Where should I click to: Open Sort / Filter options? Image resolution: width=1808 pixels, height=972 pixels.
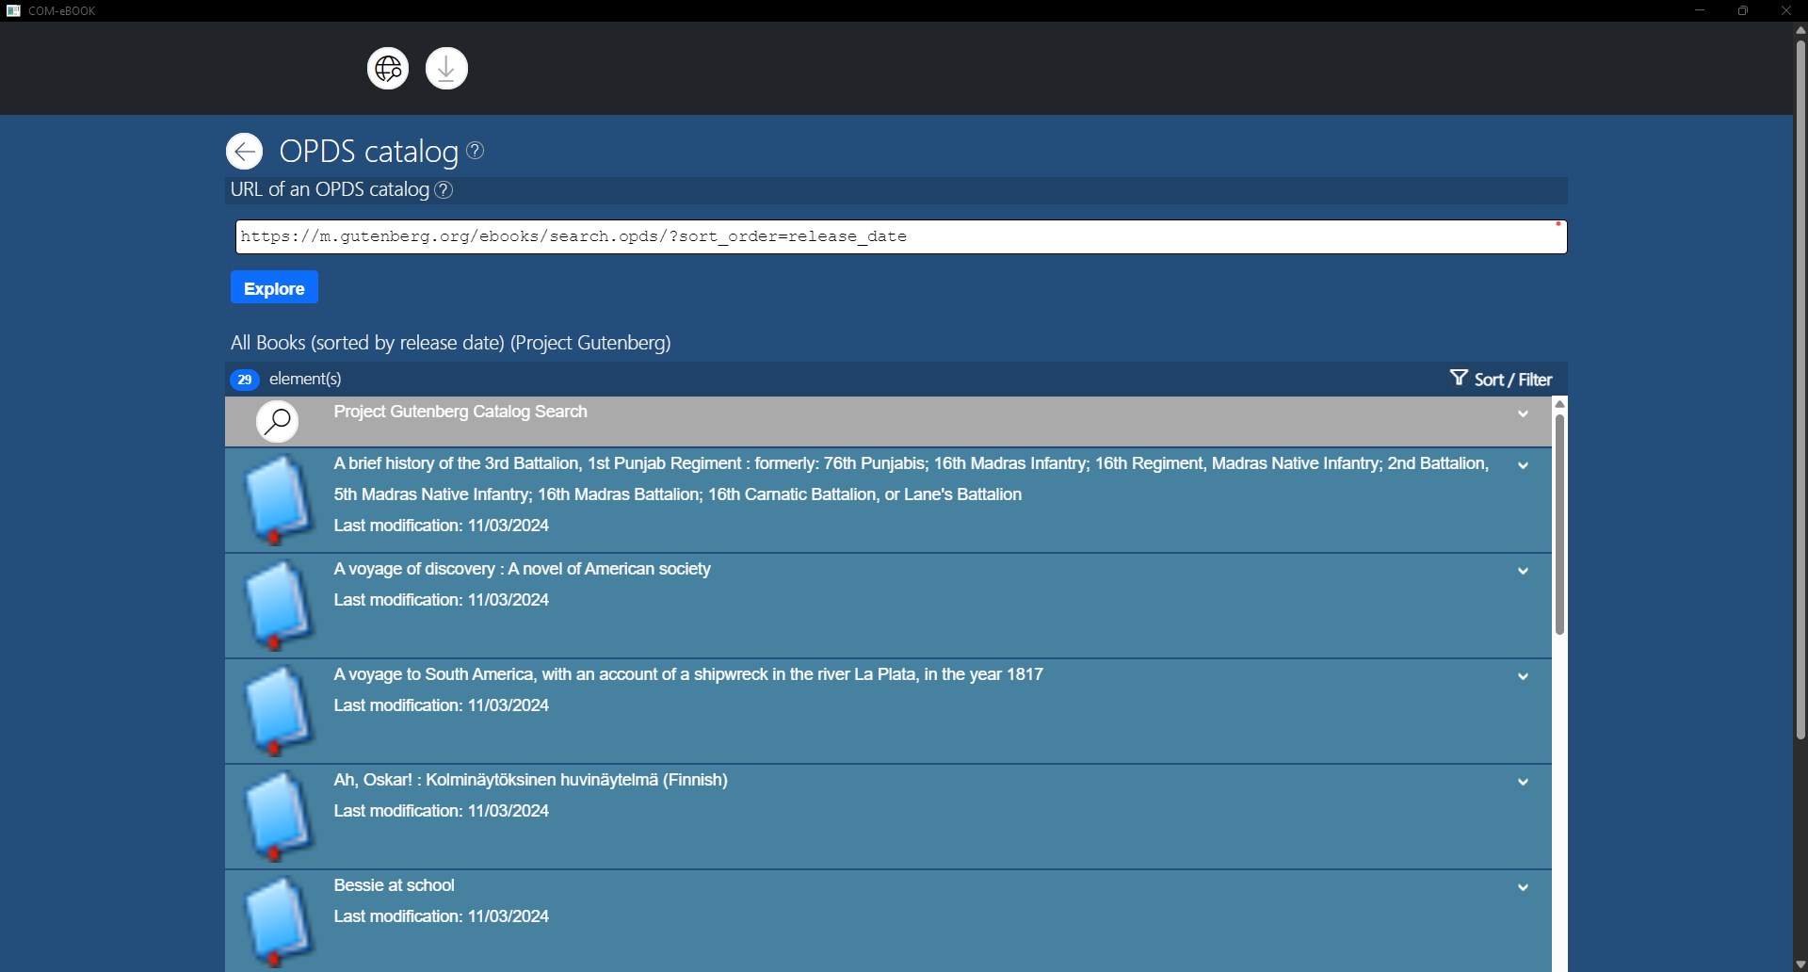click(1501, 380)
